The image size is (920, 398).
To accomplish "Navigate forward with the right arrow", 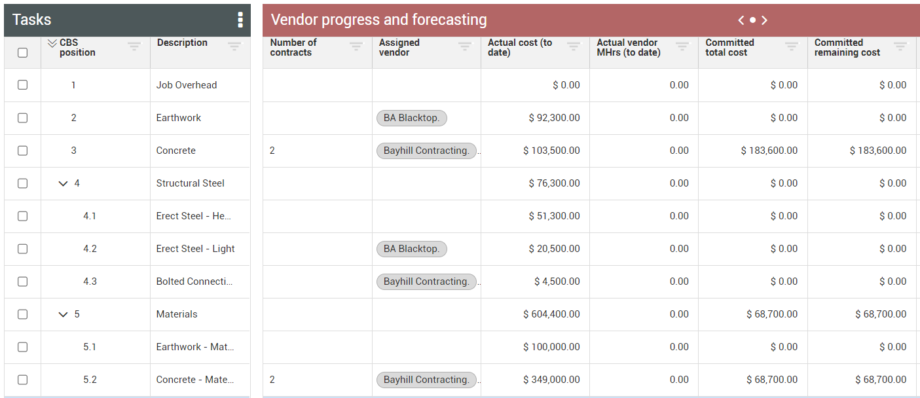I will point(764,20).
